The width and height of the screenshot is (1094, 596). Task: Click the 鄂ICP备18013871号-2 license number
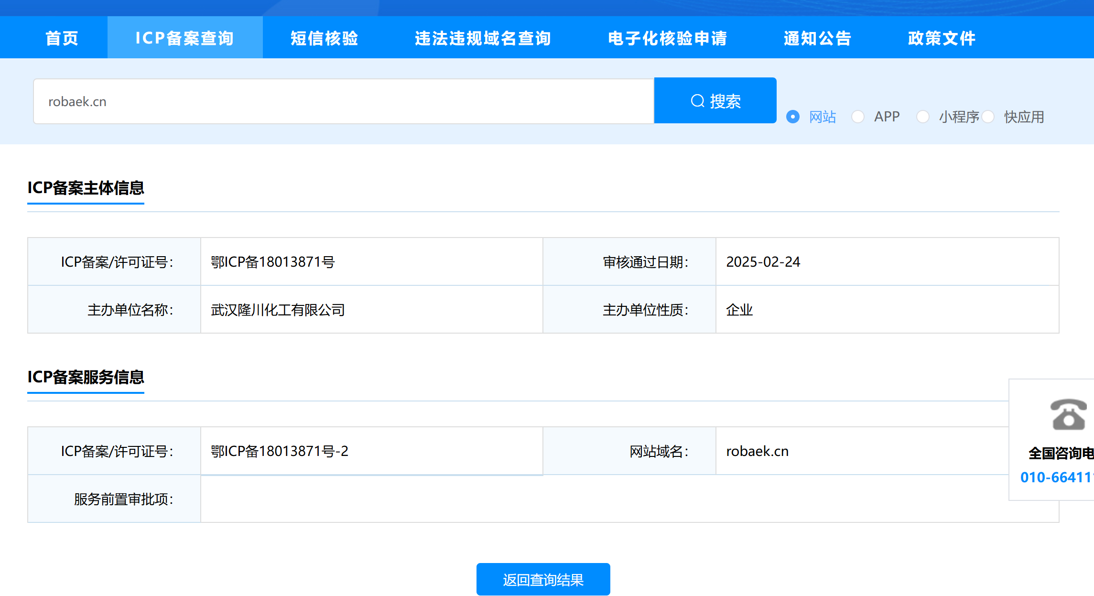coord(280,451)
